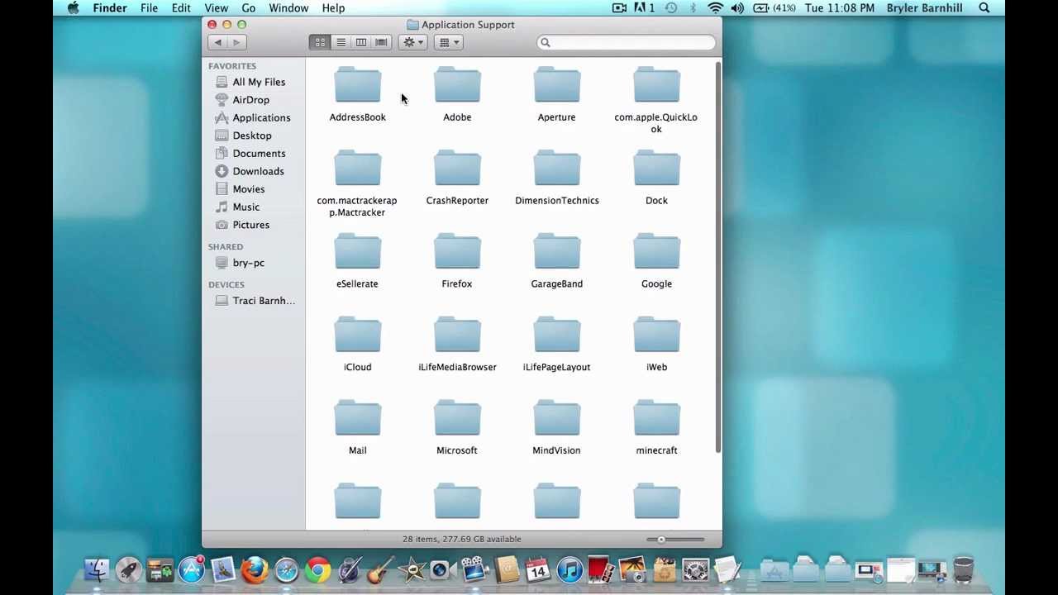Image resolution: width=1058 pixels, height=595 pixels.
Task: Launch Google Chrome from the Dock
Action: tap(317, 570)
